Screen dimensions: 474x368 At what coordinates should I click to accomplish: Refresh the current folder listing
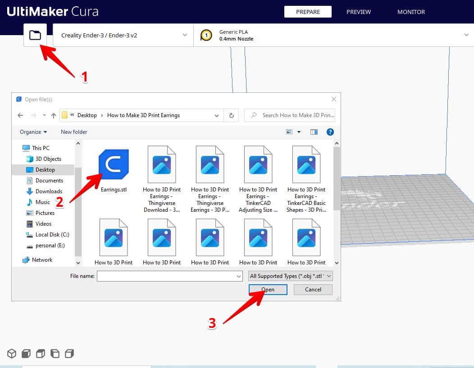pos(231,115)
